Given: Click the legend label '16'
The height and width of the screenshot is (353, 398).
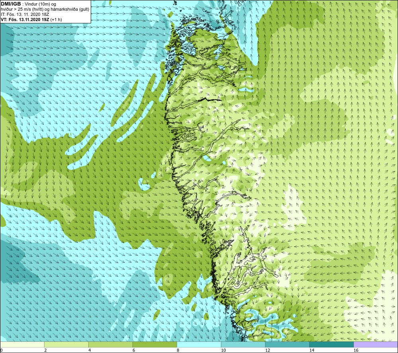Looking at the screenshot, I should (355, 351).
